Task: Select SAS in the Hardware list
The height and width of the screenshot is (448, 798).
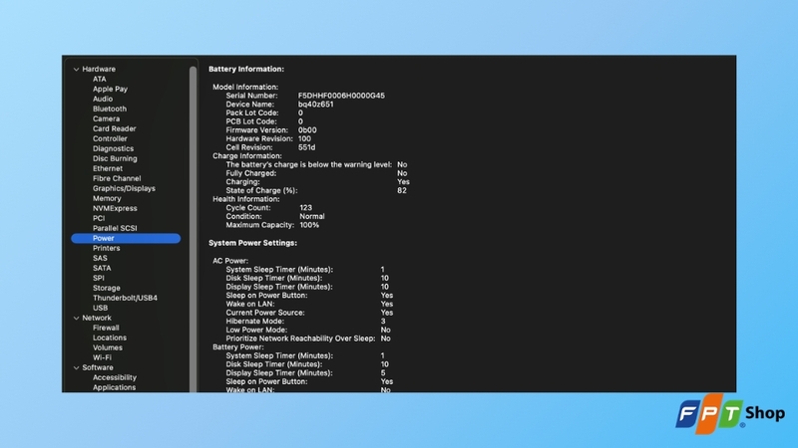Action: (100, 258)
